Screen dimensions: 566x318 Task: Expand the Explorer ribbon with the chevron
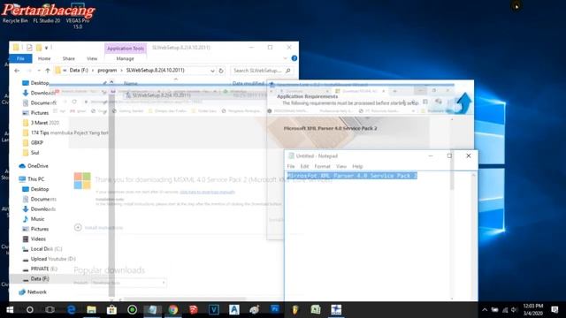285,58
